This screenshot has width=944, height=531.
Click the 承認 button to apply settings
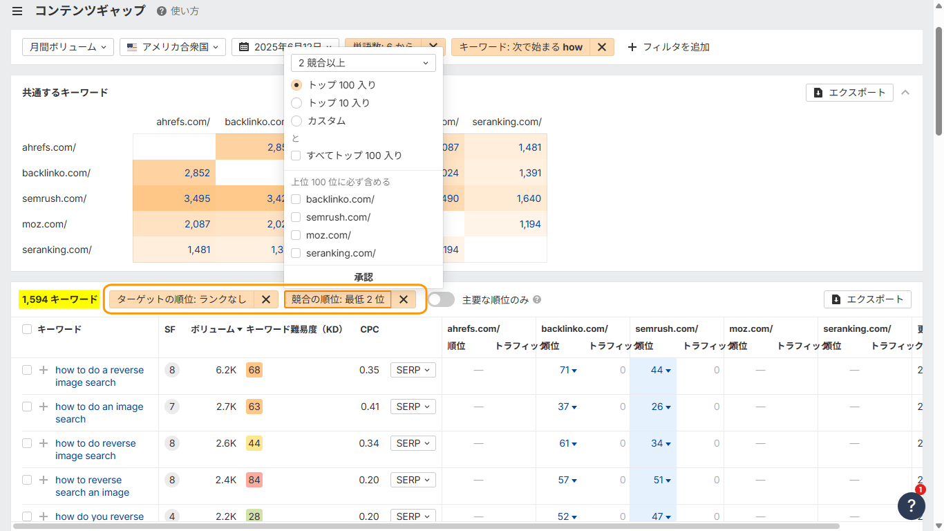(363, 277)
